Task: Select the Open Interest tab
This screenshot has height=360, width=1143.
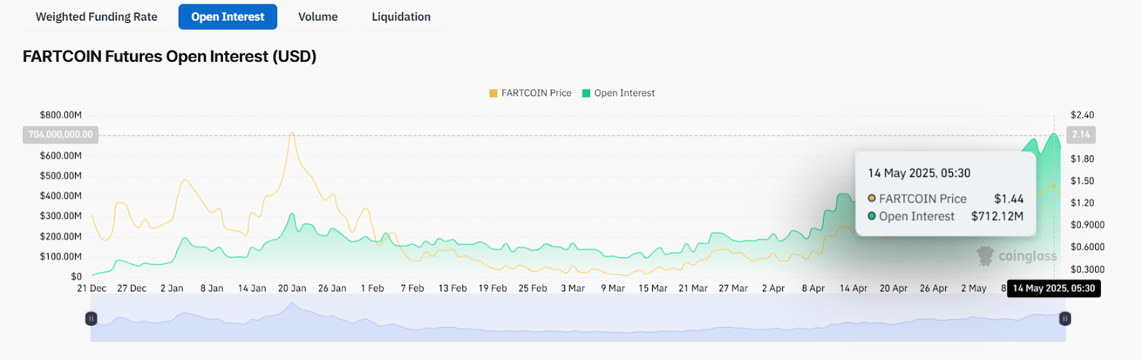Action: click(x=228, y=16)
